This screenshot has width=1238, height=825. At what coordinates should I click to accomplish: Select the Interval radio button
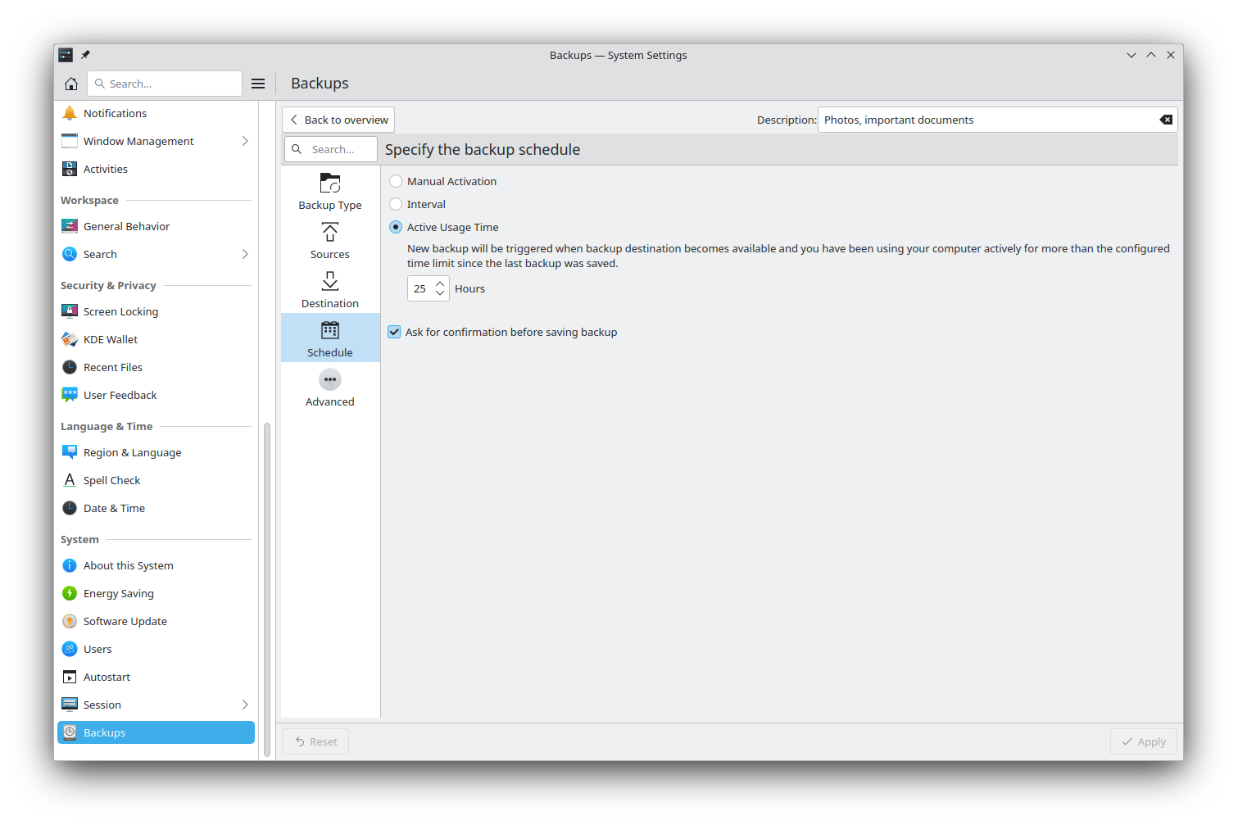pos(396,204)
